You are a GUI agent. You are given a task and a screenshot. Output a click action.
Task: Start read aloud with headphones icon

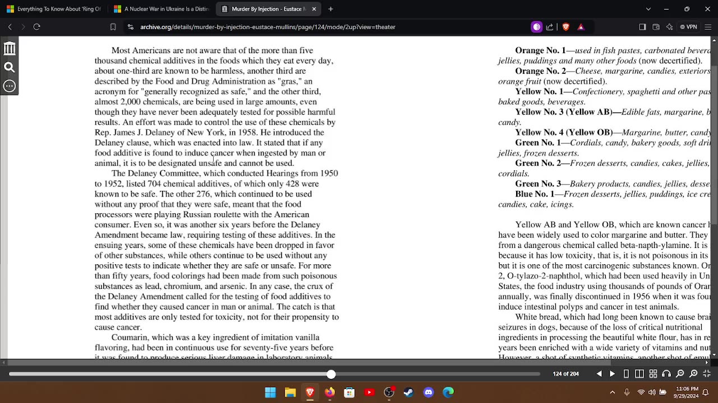pos(666,374)
